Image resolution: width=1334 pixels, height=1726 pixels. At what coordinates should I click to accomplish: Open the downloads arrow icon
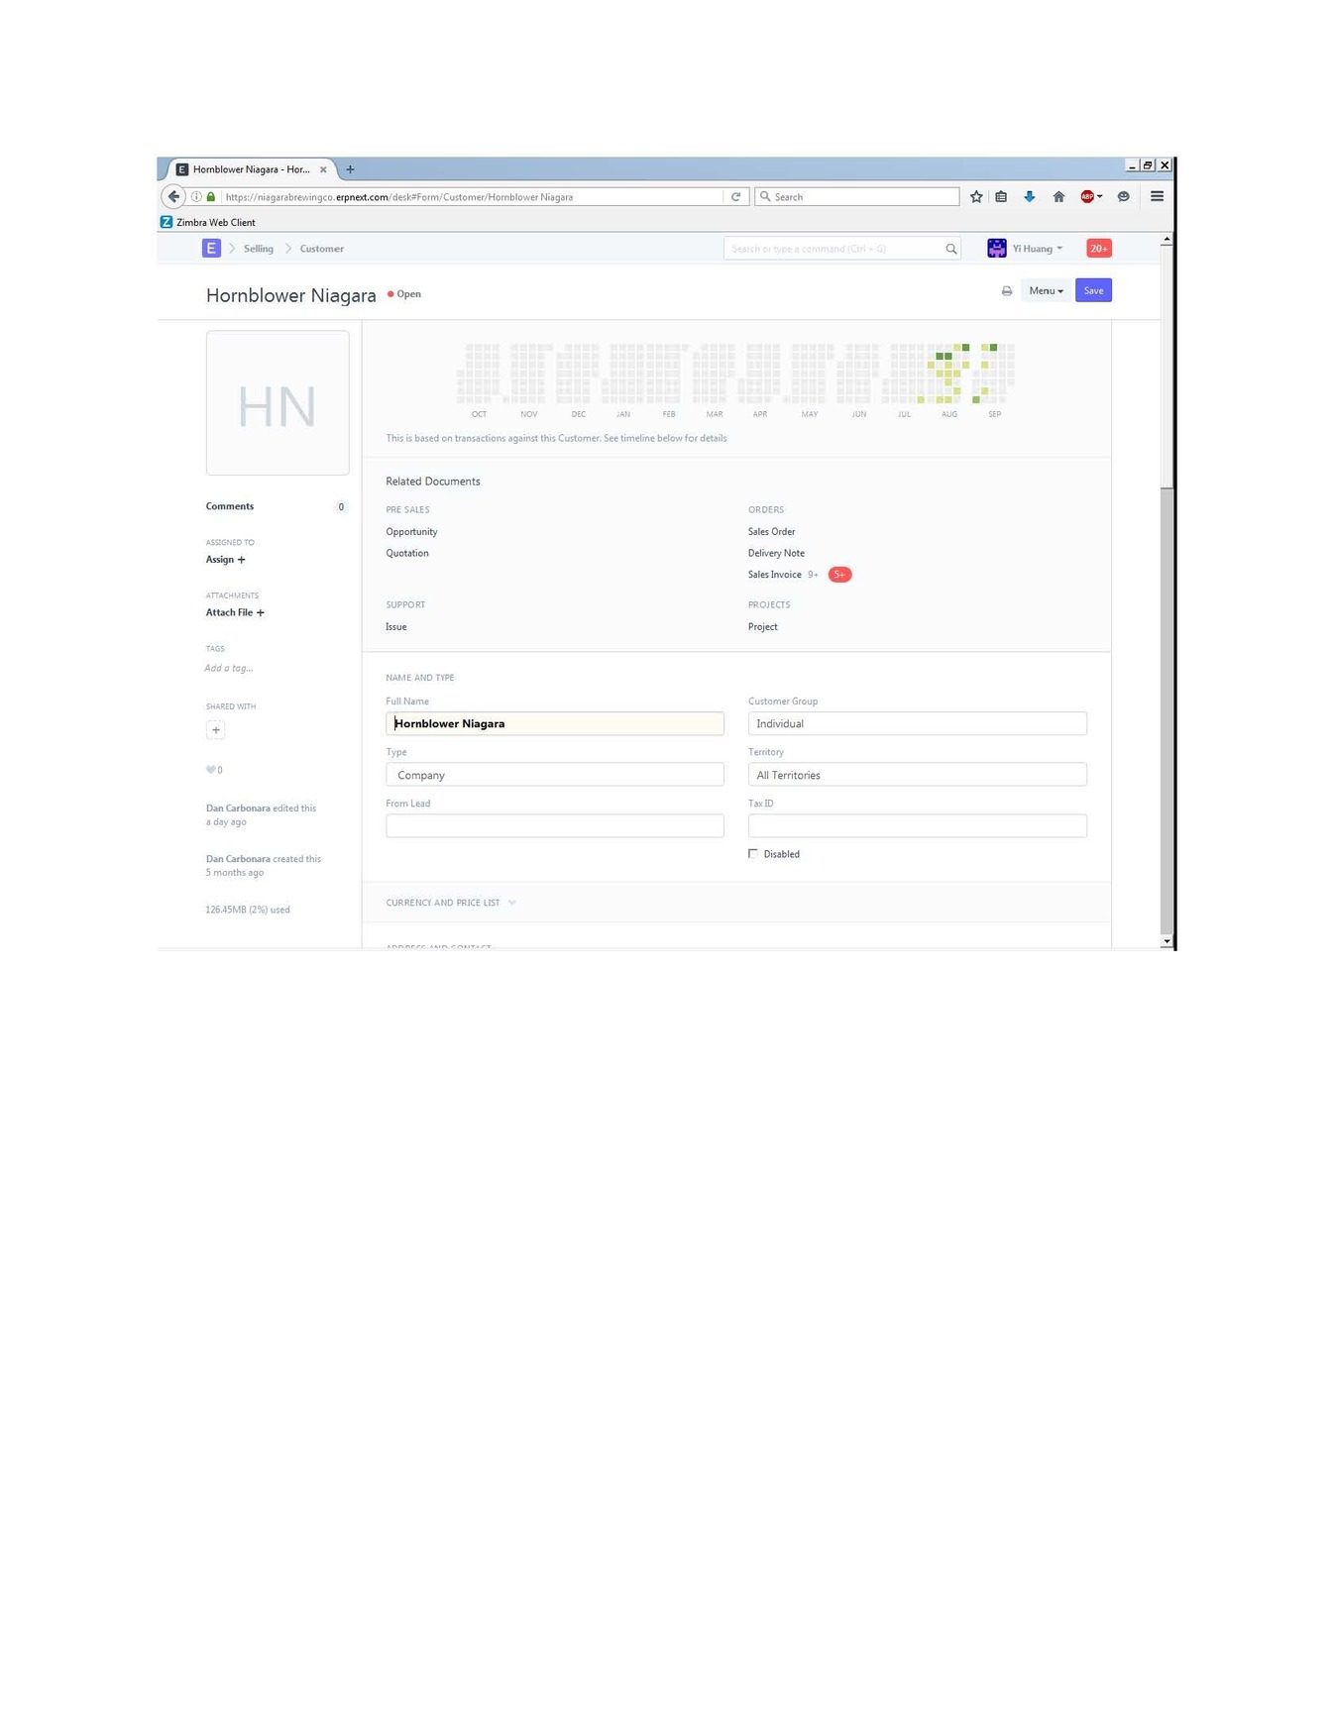(1030, 196)
